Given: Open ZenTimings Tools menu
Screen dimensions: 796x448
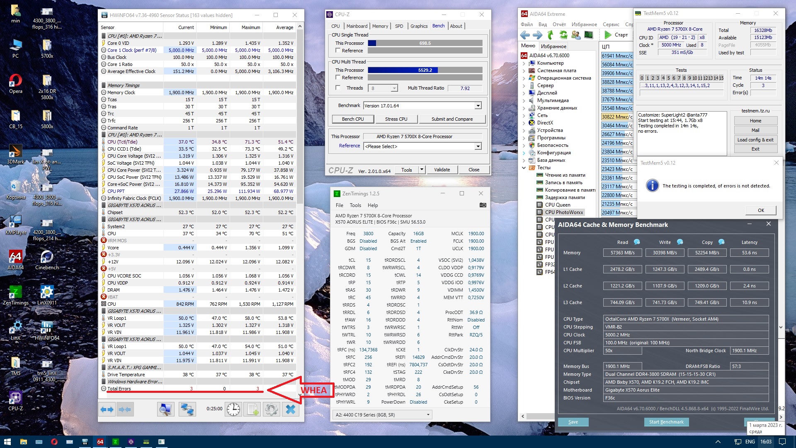Looking at the screenshot, I should point(355,205).
